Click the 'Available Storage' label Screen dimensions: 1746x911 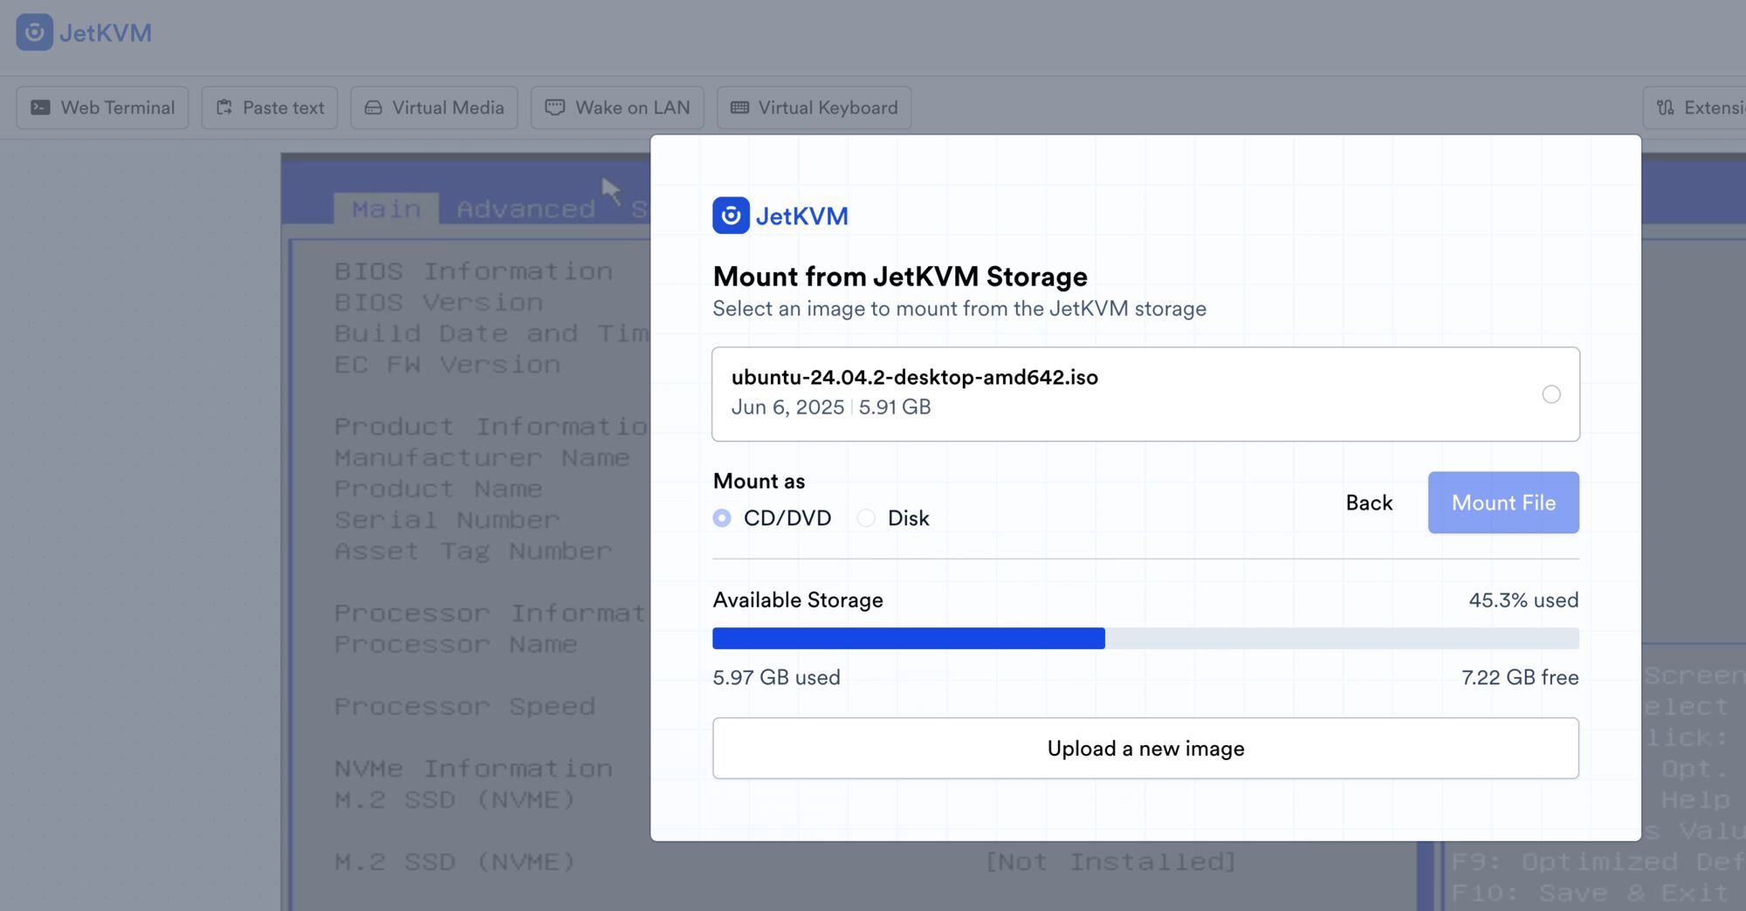(798, 600)
